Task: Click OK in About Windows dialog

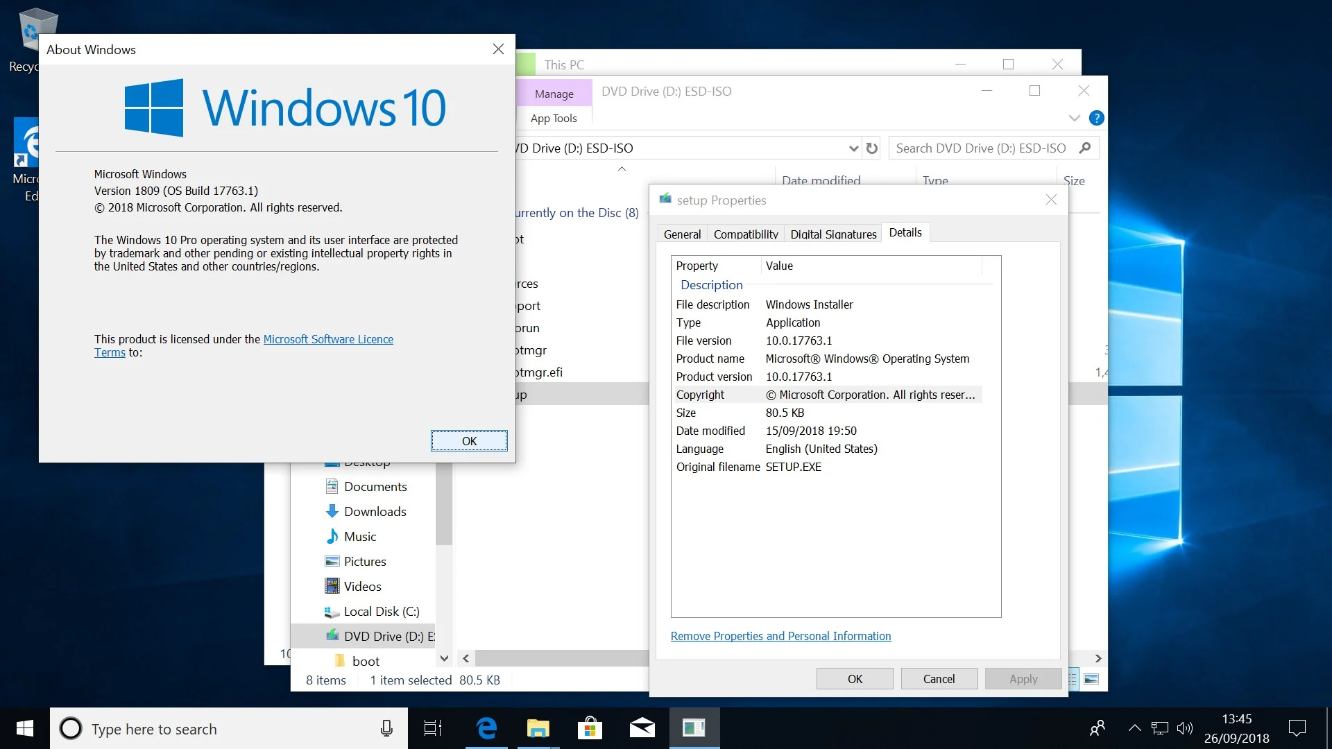Action: [x=469, y=441]
